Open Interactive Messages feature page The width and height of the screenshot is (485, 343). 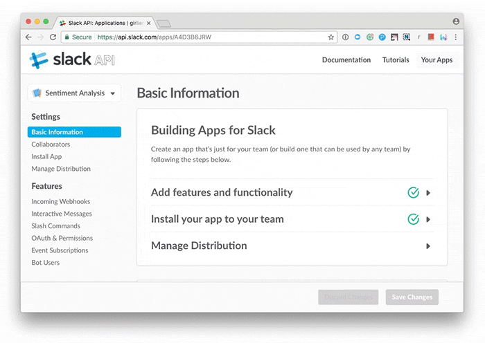pyautogui.click(x=62, y=214)
